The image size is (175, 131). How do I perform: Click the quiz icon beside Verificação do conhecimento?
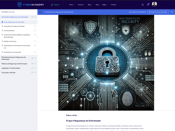pyautogui.click(x=2, y=52)
